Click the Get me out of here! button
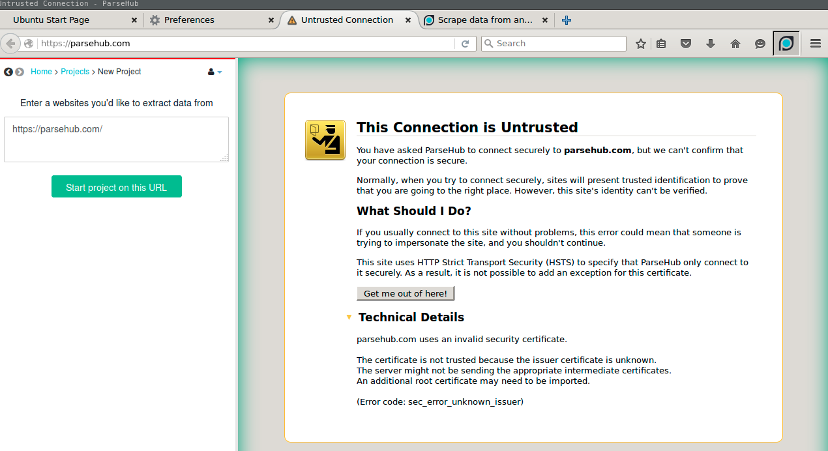The height and width of the screenshot is (451, 828). [406, 293]
